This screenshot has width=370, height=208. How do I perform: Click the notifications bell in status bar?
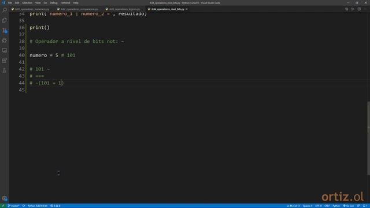click(x=365, y=206)
